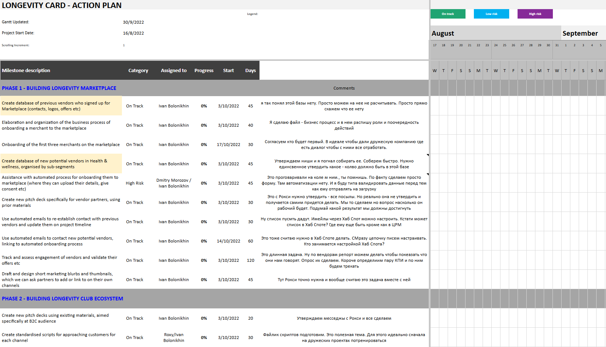This screenshot has width=606, height=347.
Task: Click the "Phase 1 - Building Longevity Marketplace" heading
Action: (x=59, y=88)
